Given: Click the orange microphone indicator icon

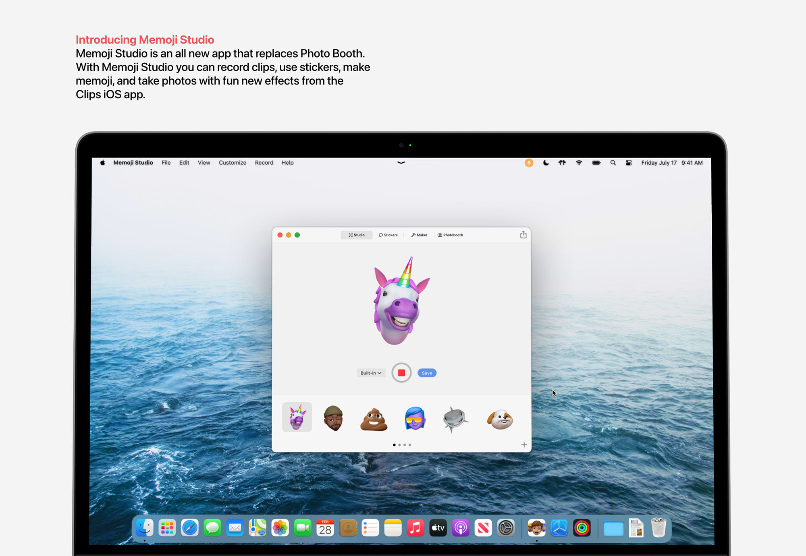Looking at the screenshot, I should click(529, 163).
